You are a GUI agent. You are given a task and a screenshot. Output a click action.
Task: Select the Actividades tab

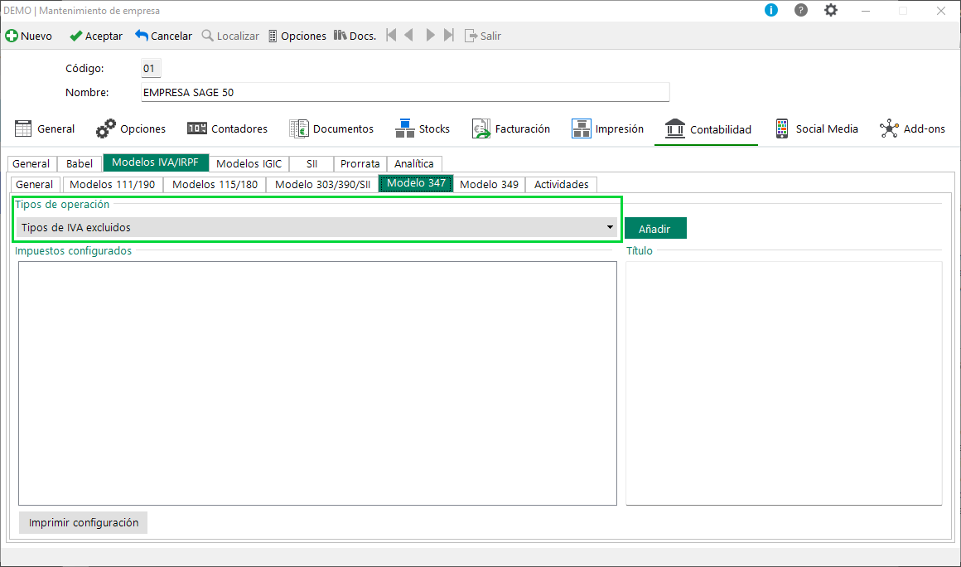click(562, 185)
